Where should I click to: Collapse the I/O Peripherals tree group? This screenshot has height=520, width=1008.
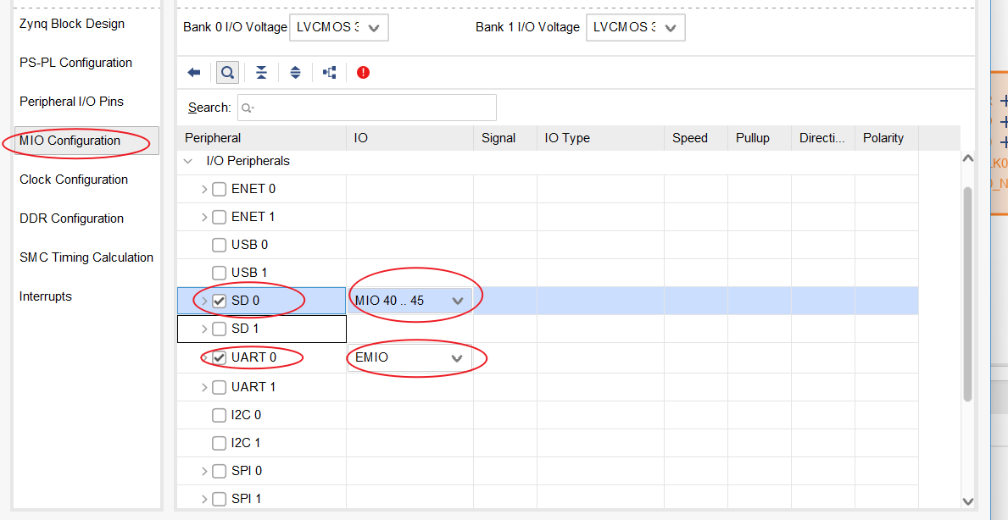pyautogui.click(x=187, y=161)
